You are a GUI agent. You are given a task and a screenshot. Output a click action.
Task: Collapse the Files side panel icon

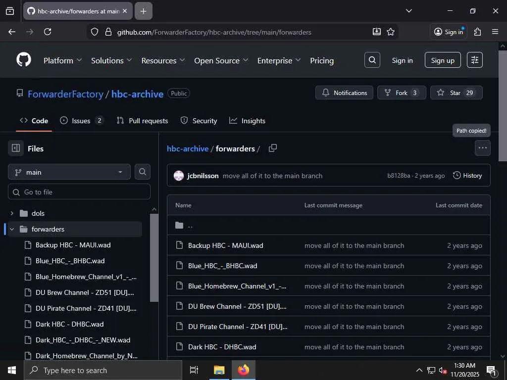(x=16, y=148)
